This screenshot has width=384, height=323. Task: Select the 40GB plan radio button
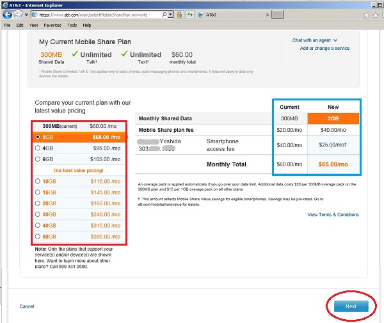38,225
